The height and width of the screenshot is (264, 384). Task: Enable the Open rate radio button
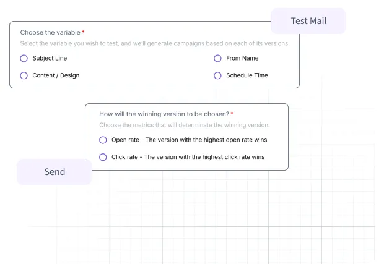click(x=103, y=140)
